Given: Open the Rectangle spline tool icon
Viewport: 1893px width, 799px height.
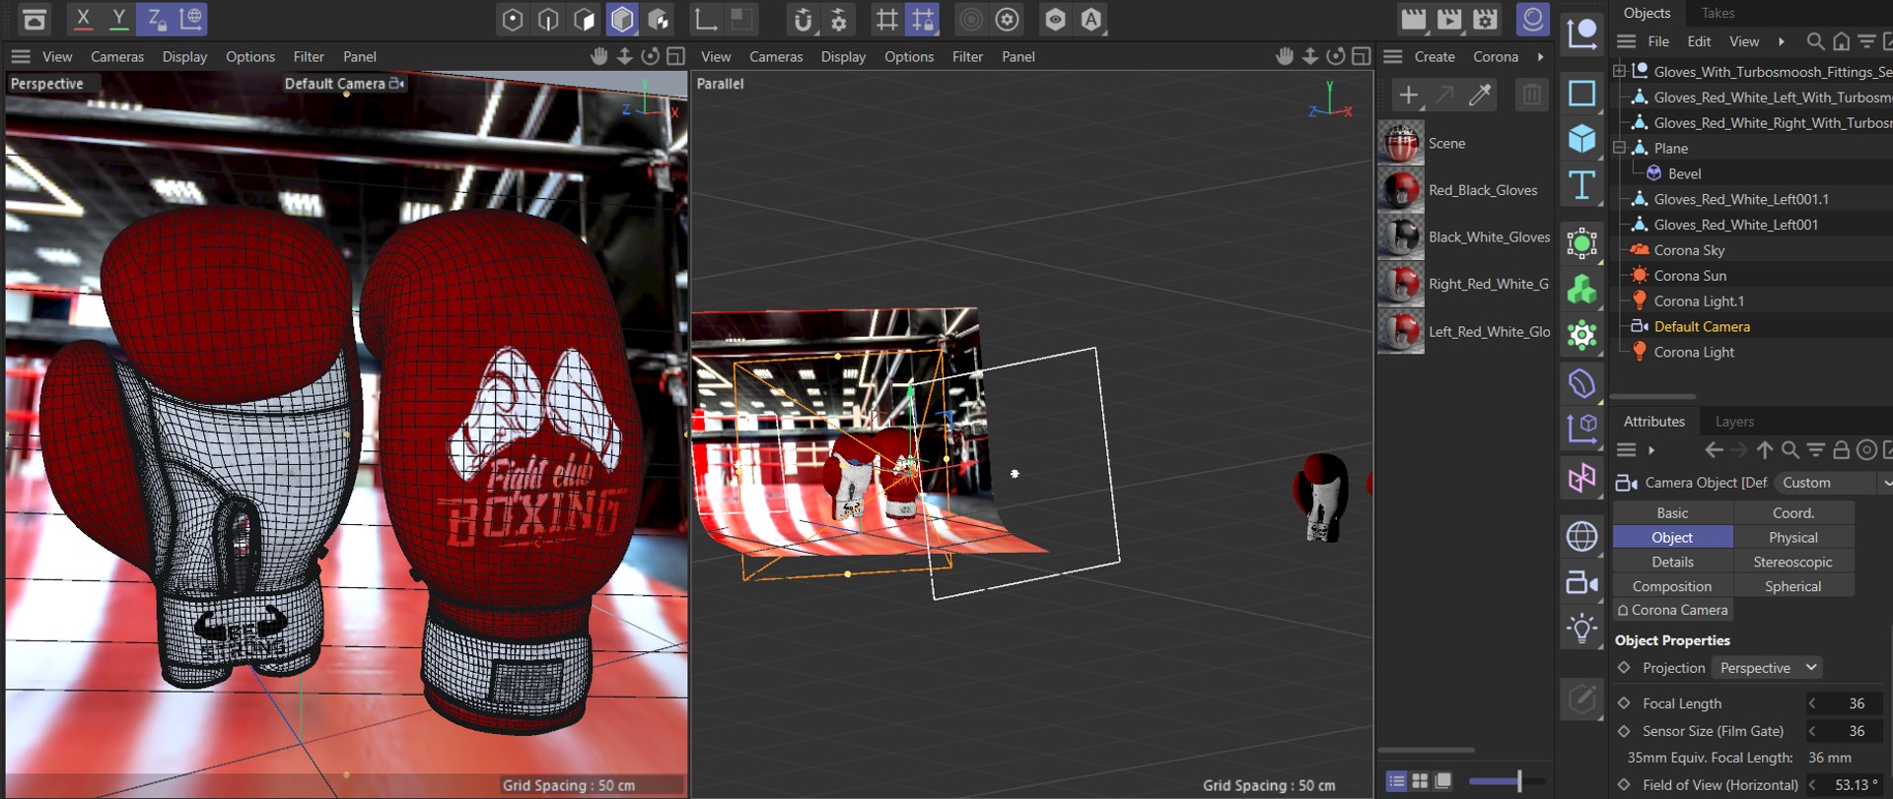Looking at the screenshot, I should coord(1581,94).
